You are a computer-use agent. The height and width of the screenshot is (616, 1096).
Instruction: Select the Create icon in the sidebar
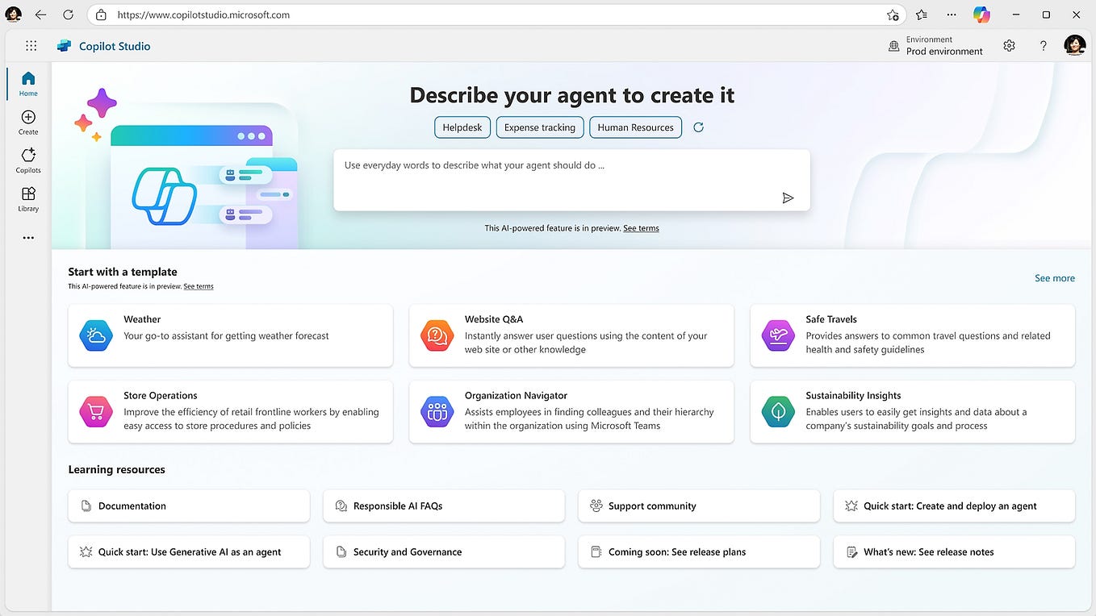(27, 121)
